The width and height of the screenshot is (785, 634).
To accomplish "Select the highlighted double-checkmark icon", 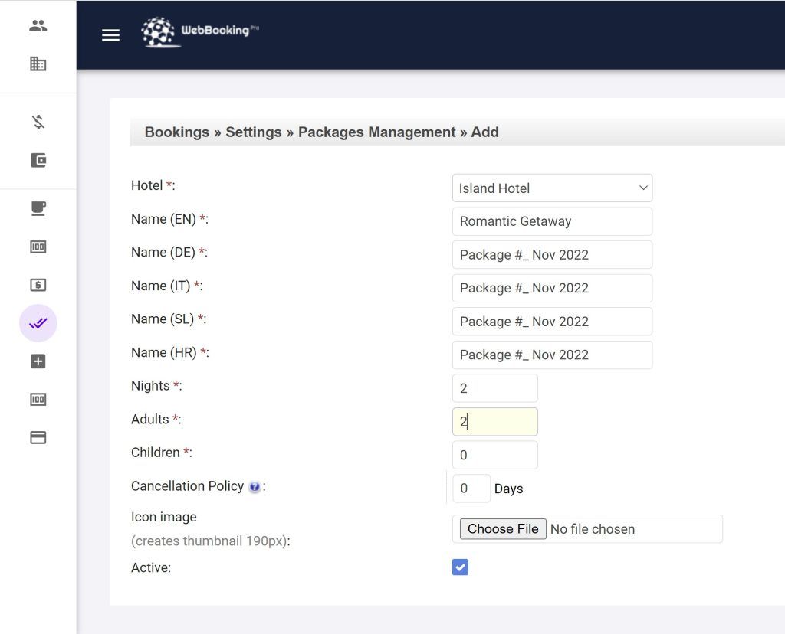I will click(38, 323).
